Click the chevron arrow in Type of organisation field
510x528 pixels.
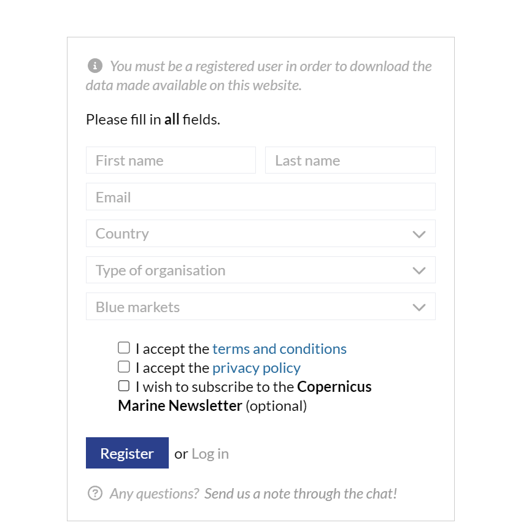pos(419,270)
